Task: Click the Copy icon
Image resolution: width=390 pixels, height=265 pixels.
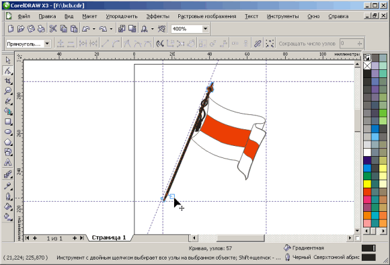Action: pos(64,29)
